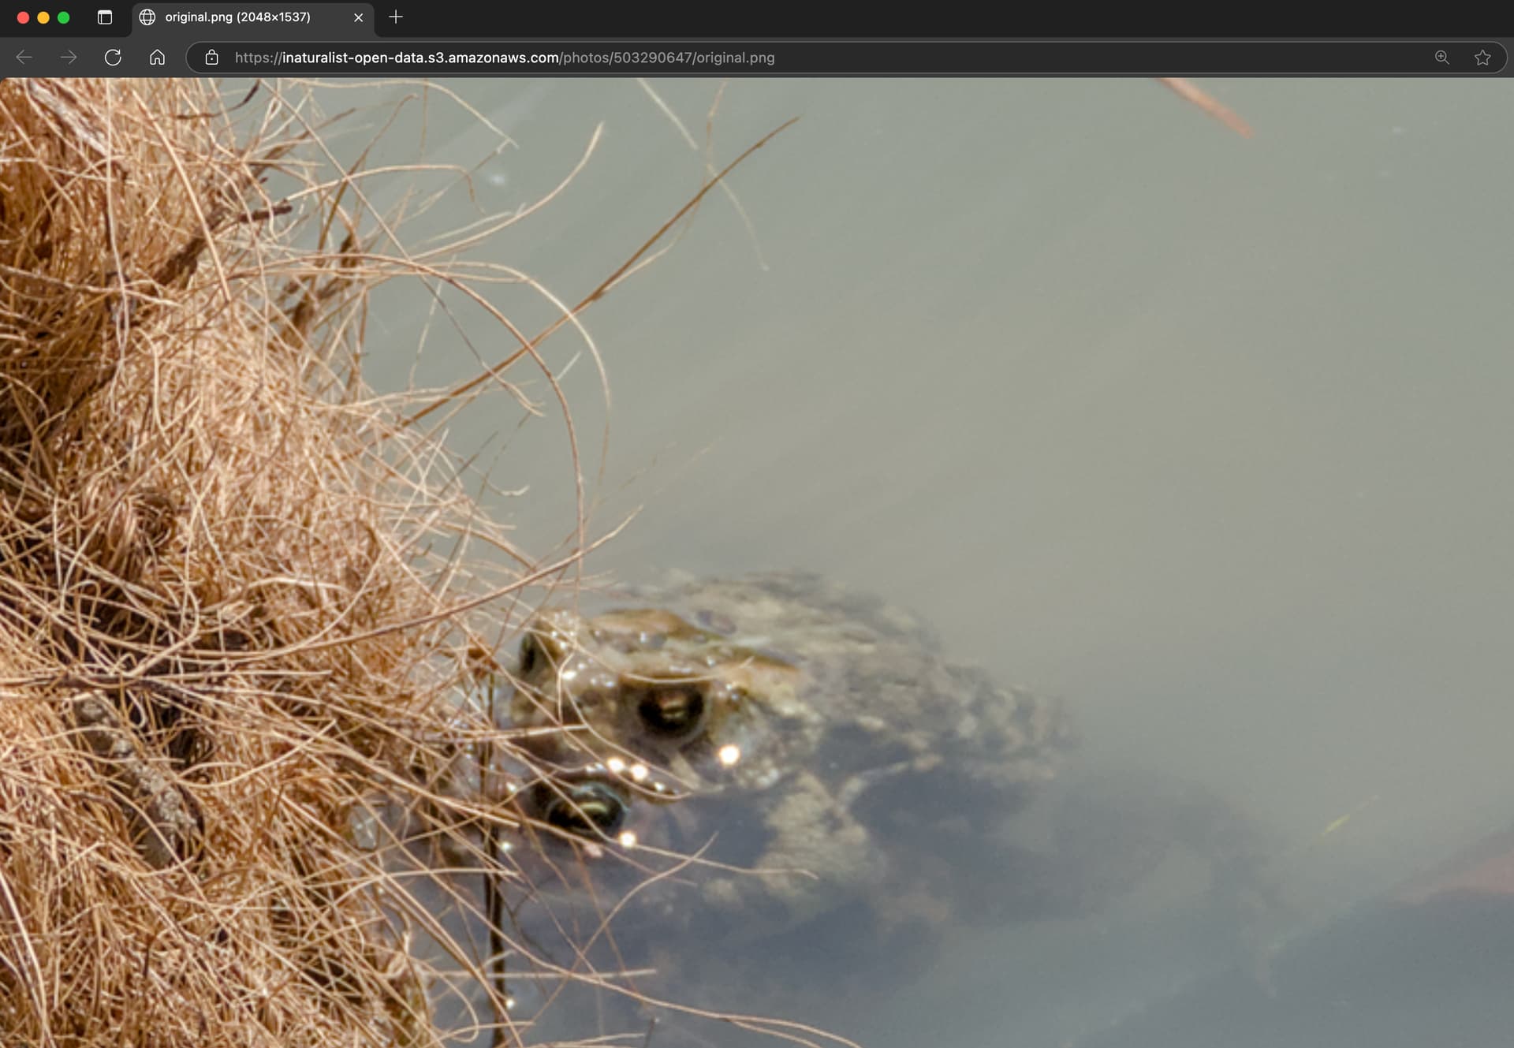The width and height of the screenshot is (1514, 1048).
Task: Bookmark this page with the star
Action: coord(1482,58)
